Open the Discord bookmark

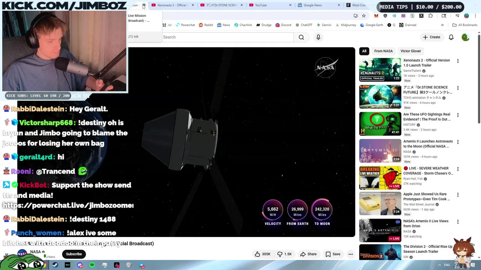(283, 25)
